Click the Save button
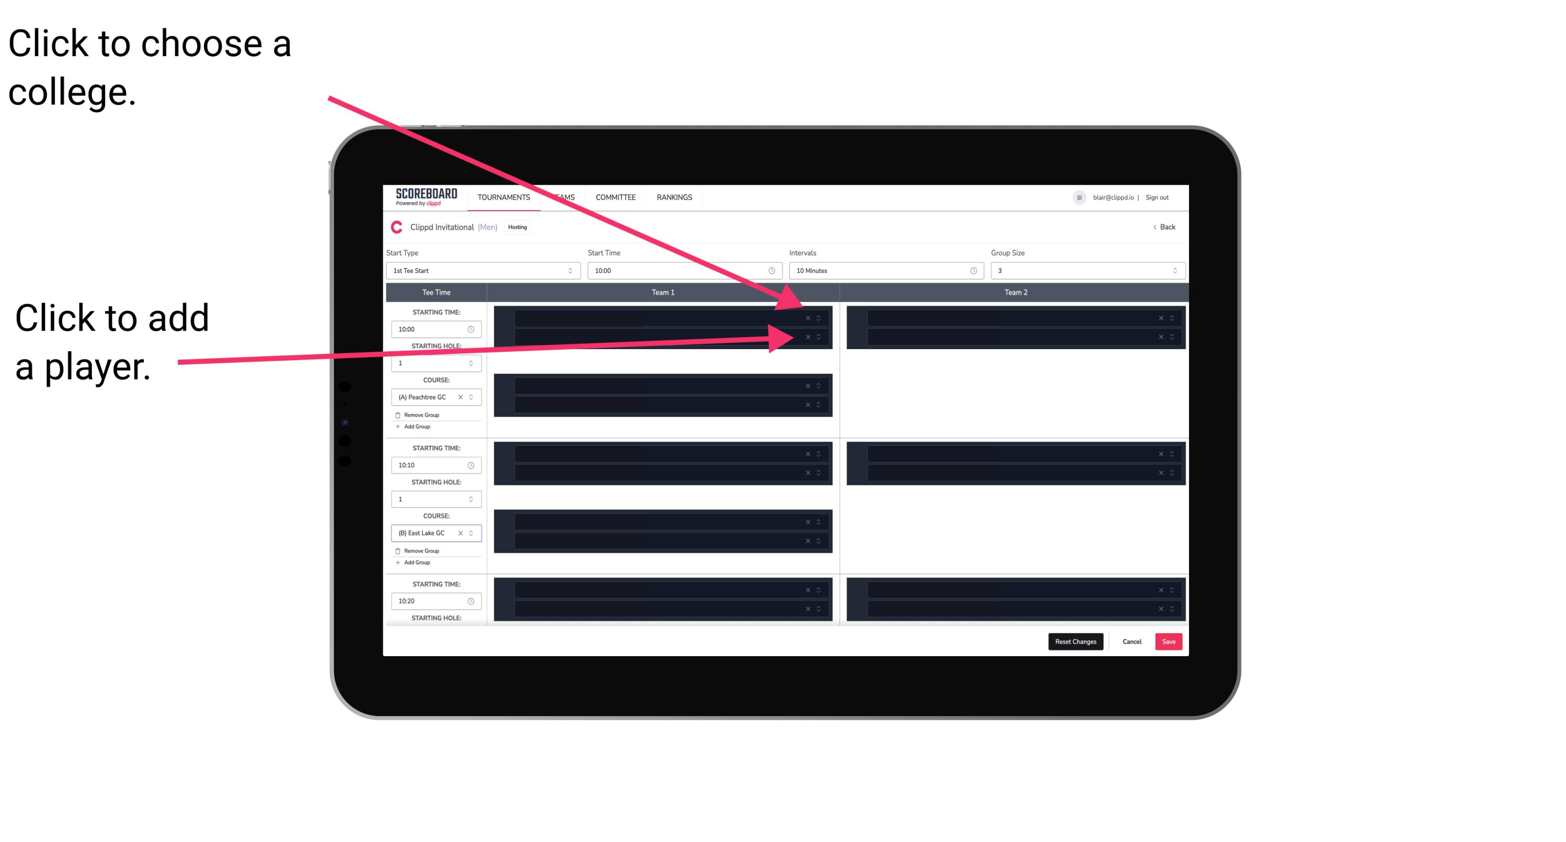Image resolution: width=1566 pixels, height=842 pixels. point(1169,641)
